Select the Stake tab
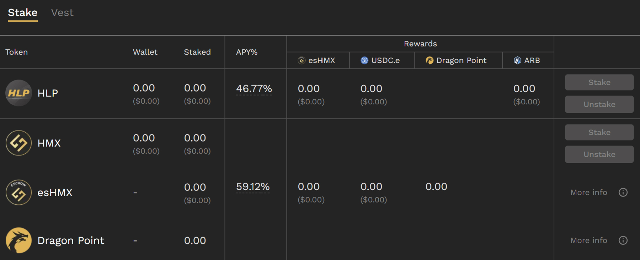The height and width of the screenshot is (260, 640). pyautogui.click(x=23, y=13)
